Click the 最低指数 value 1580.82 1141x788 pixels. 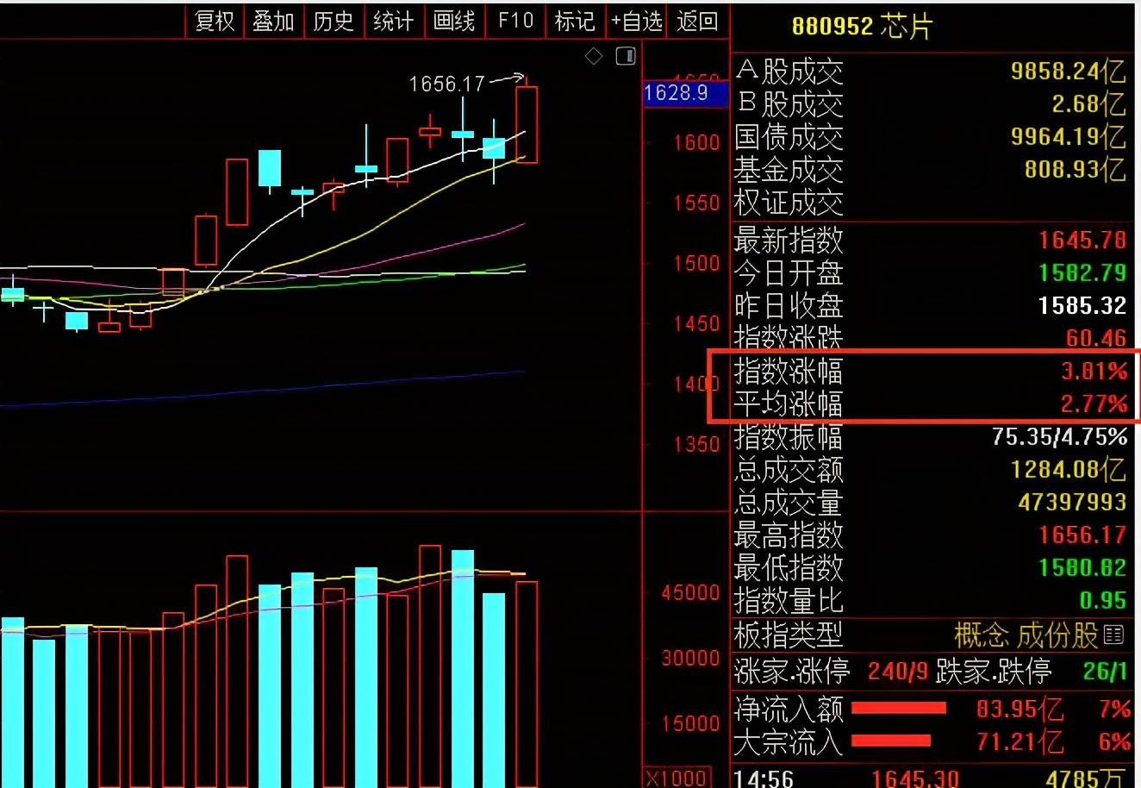point(1082,567)
